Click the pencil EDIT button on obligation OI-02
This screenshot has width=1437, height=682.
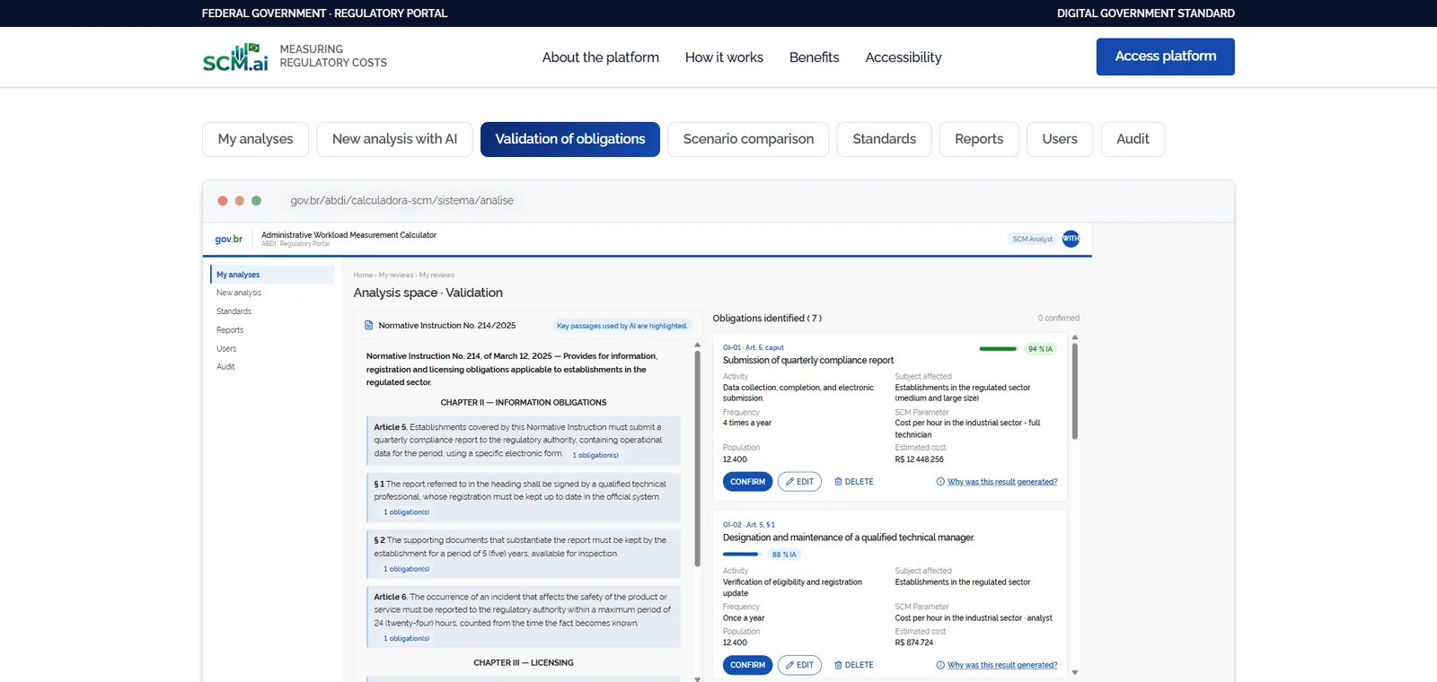799,665
